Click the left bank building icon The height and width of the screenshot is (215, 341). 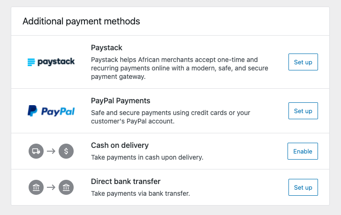(x=36, y=187)
